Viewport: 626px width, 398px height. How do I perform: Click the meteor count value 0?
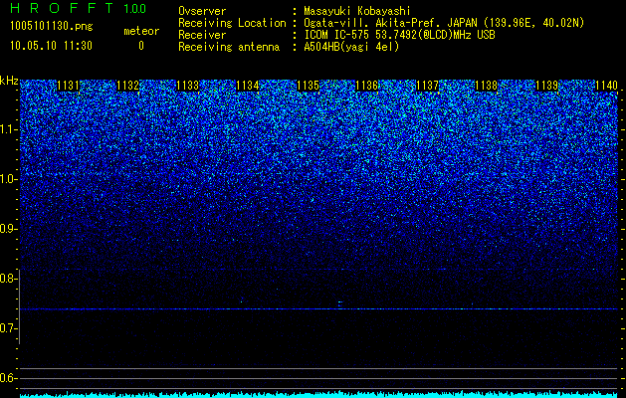141,46
